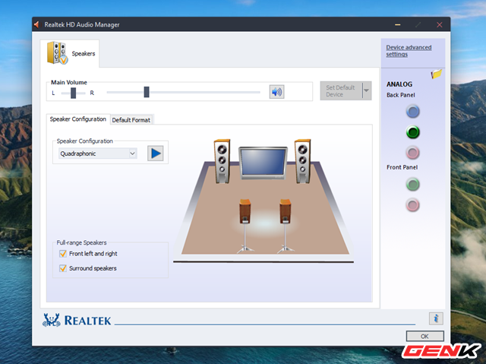Open the information icon button

(435, 318)
